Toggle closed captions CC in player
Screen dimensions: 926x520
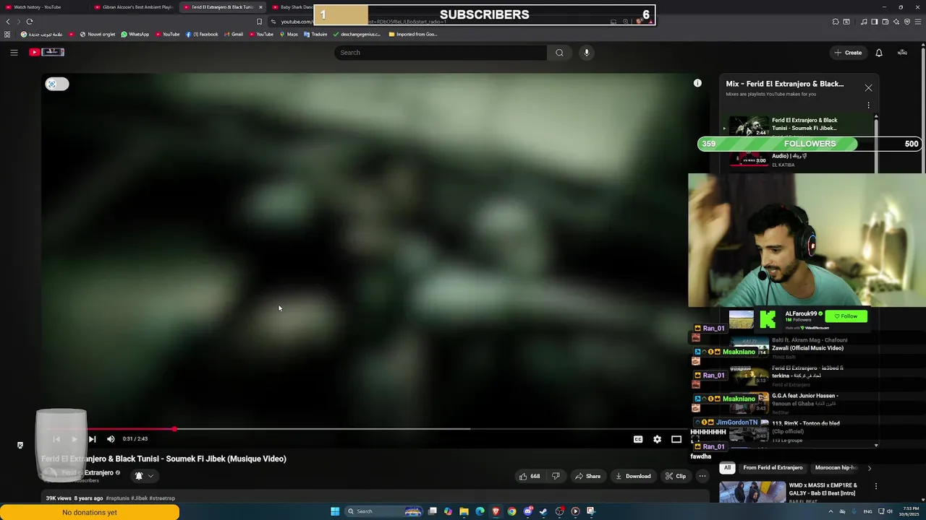click(x=638, y=439)
